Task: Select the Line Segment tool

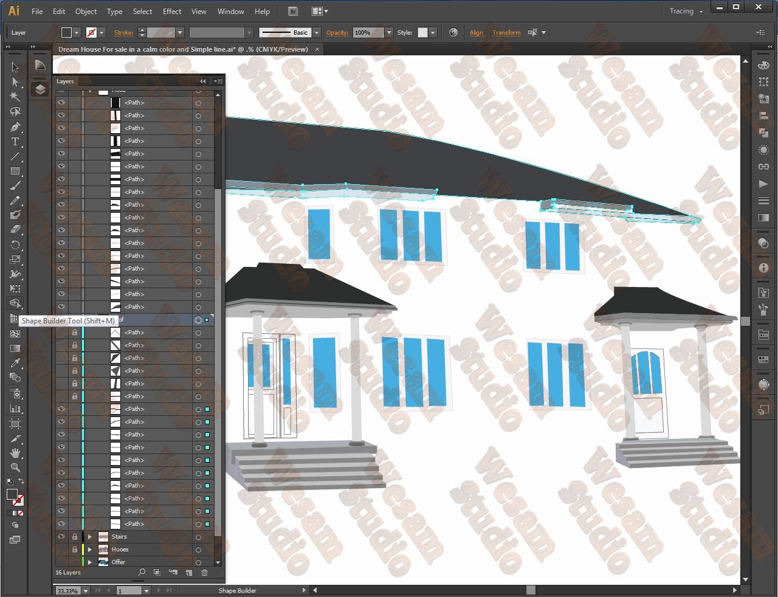Action: point(15,156)
